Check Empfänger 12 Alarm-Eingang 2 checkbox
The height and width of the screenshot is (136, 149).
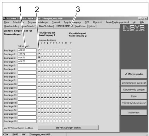pyautogui.click(x=70, y=91)
